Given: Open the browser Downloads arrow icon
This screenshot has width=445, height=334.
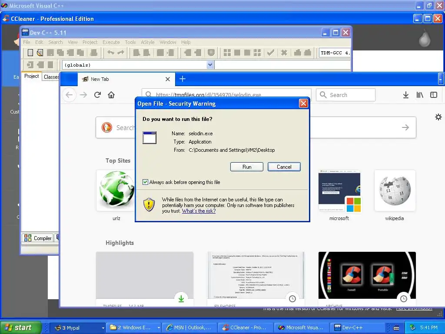Looking at the screenshot, I should click(x=406, y=95).
